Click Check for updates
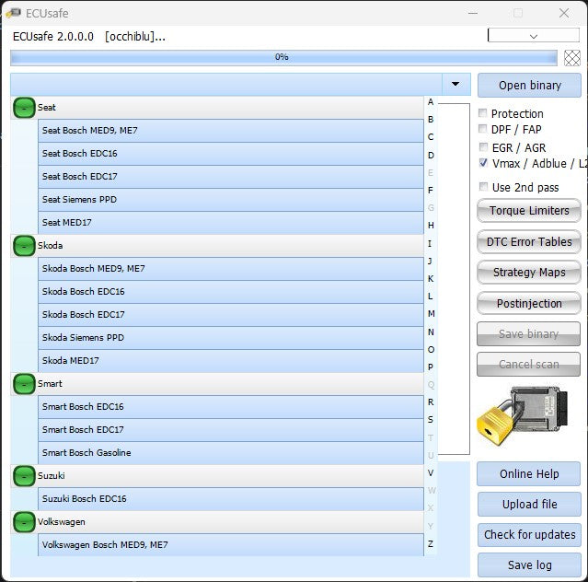This screenshot has height=582, width=588. [x=529, y=535]
